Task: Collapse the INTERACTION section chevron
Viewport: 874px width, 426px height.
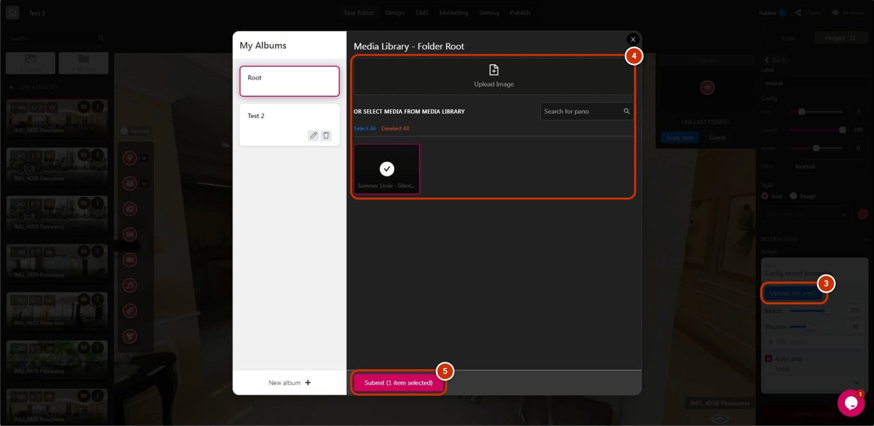Action: [866, 240]
